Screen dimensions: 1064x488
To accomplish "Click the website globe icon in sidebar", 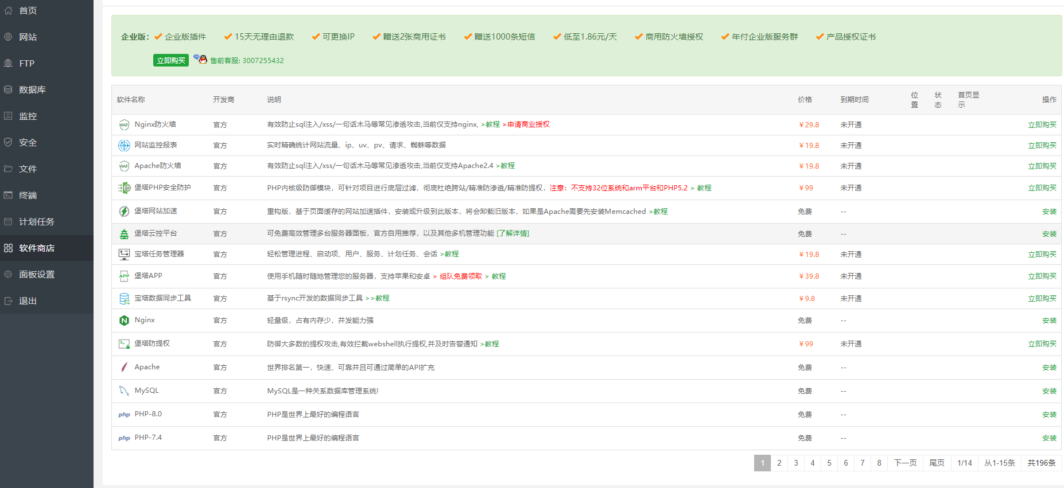I will pyautogui.click(x=8, y=37).
